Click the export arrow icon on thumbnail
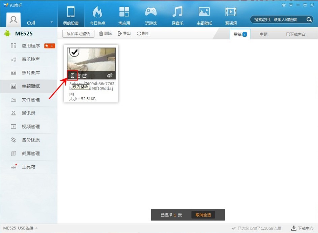Viewport: 318px width, 233px height. click(x=85, y=76)
